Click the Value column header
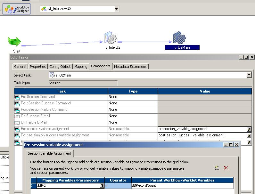 click(205, 91)
